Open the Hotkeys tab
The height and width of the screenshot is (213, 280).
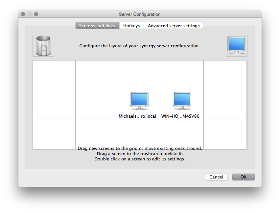click(x=131, y=26)
